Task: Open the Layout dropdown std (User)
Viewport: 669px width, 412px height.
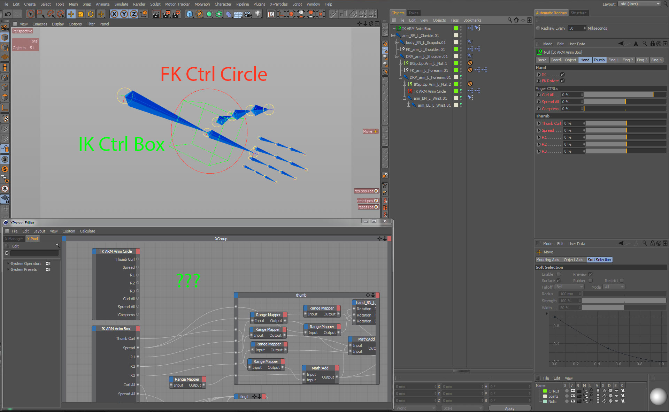Action: click(x=639, y=4)
